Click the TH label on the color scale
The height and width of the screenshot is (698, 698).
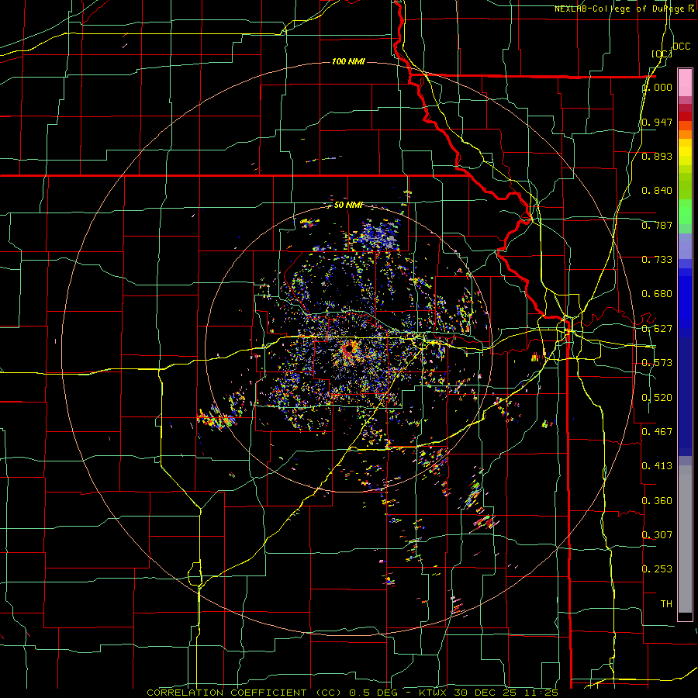coord(666,604)
